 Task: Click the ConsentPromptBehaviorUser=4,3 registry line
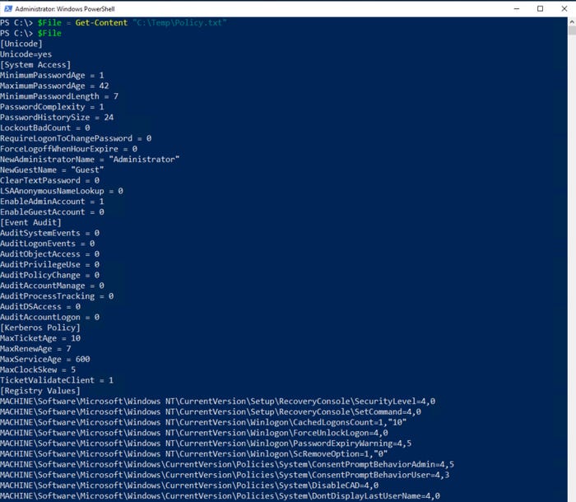(x=225, y=475)
